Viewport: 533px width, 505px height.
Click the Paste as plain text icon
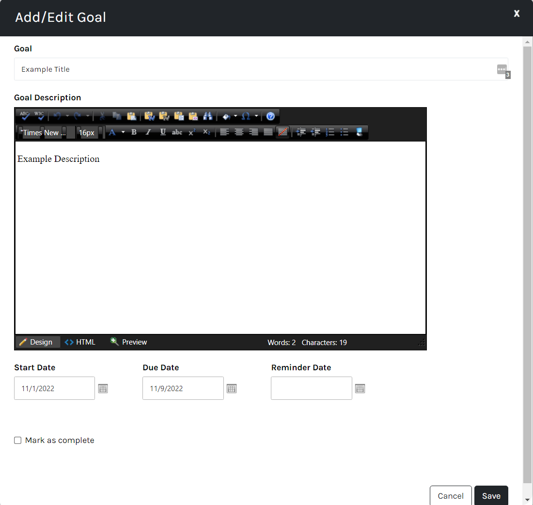click(179, 116)
